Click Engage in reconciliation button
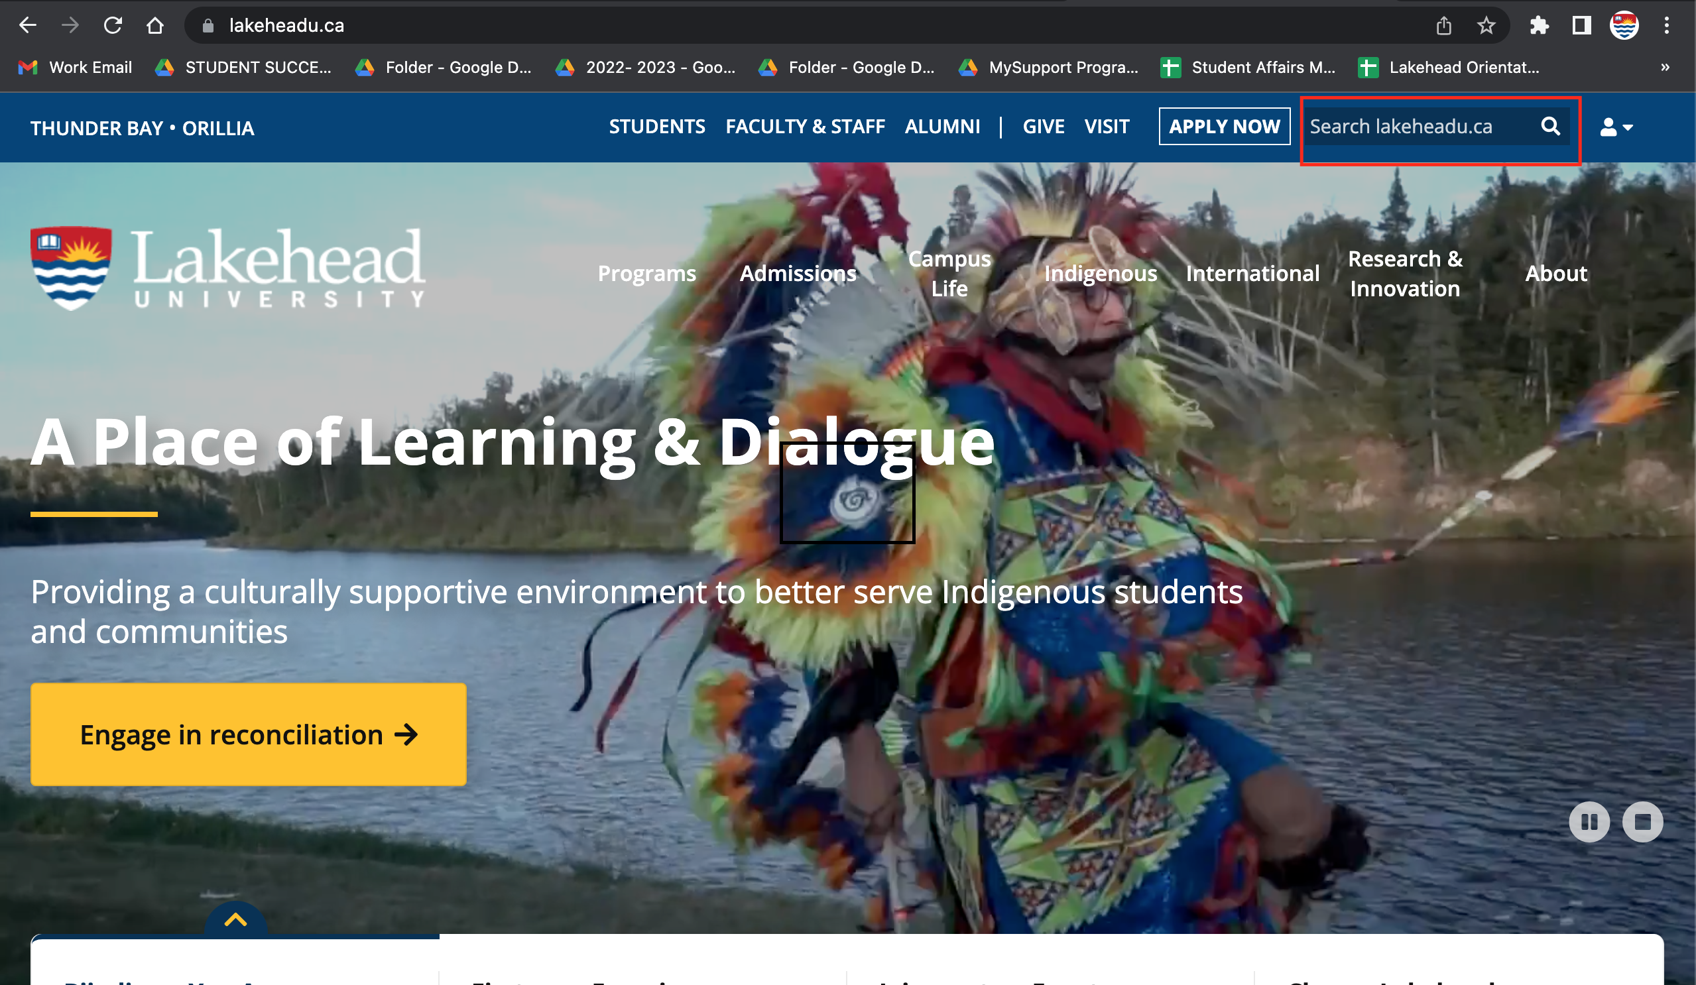Image resolution: width=1696 pixels, height=985 pixels. click(x=249, y=734)
